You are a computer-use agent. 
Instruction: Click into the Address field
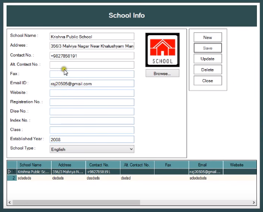(92, 46)
